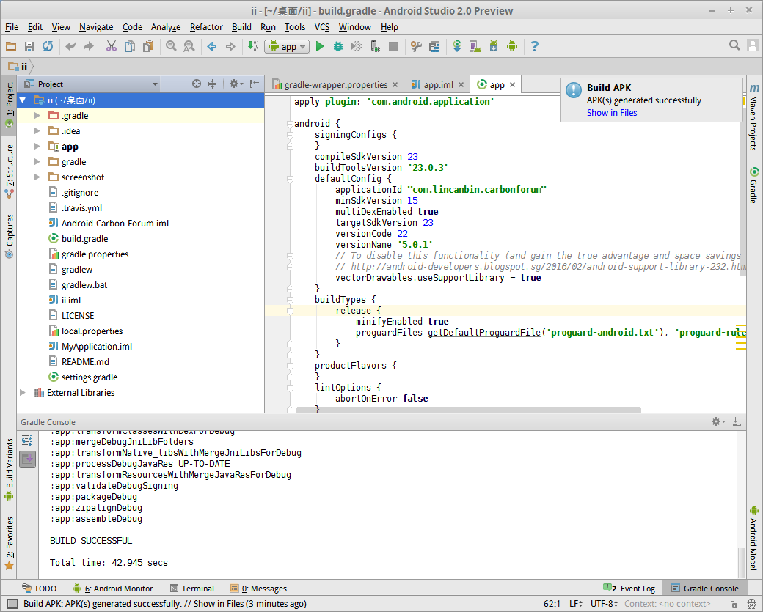Click the Undo arrow icon
The height and width of the screenshot is (612, 763).
(x=70, y=46)
